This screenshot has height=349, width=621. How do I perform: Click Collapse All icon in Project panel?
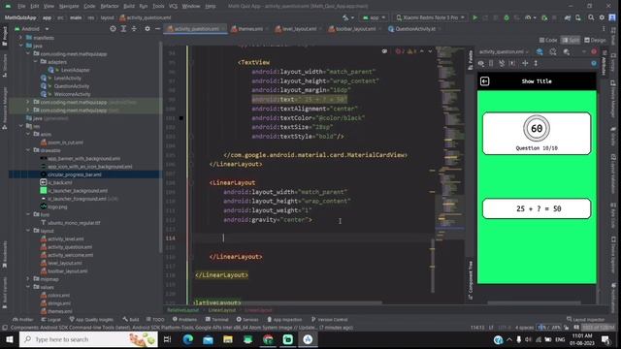pos(134,29)
